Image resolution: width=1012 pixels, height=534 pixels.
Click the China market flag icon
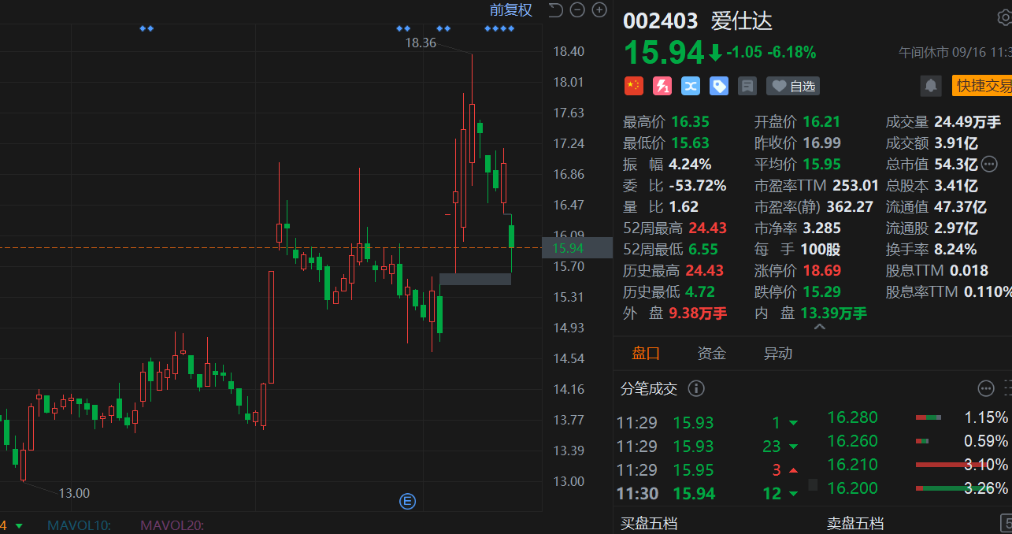(x=633, y=86)
